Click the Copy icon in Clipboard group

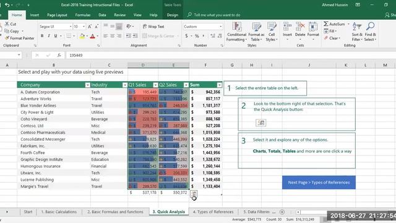[x=7, y=31]
